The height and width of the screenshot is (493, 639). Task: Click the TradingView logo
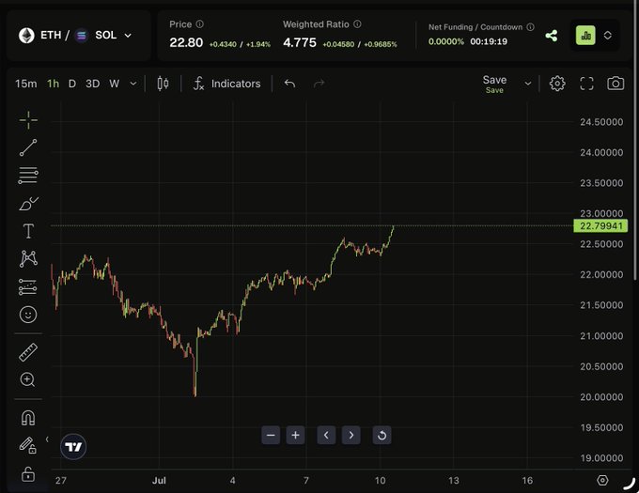(73, 447)
